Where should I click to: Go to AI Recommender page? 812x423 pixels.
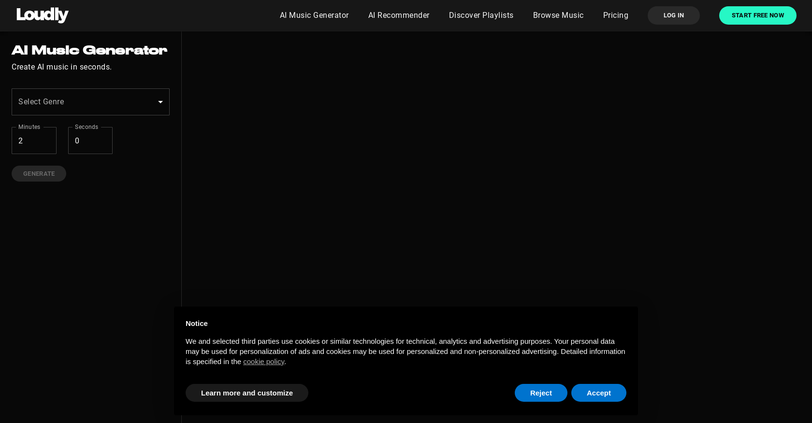click(399, 15)
